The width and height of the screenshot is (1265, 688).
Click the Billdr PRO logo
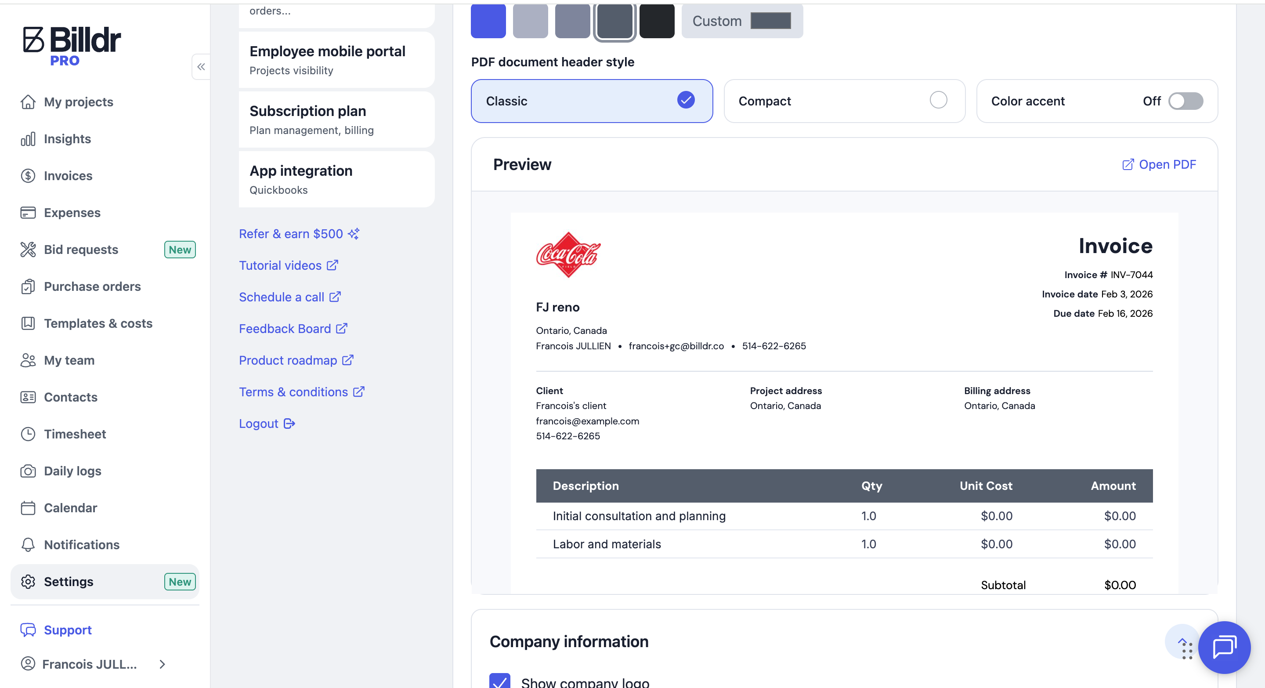[x=72, y=46]
